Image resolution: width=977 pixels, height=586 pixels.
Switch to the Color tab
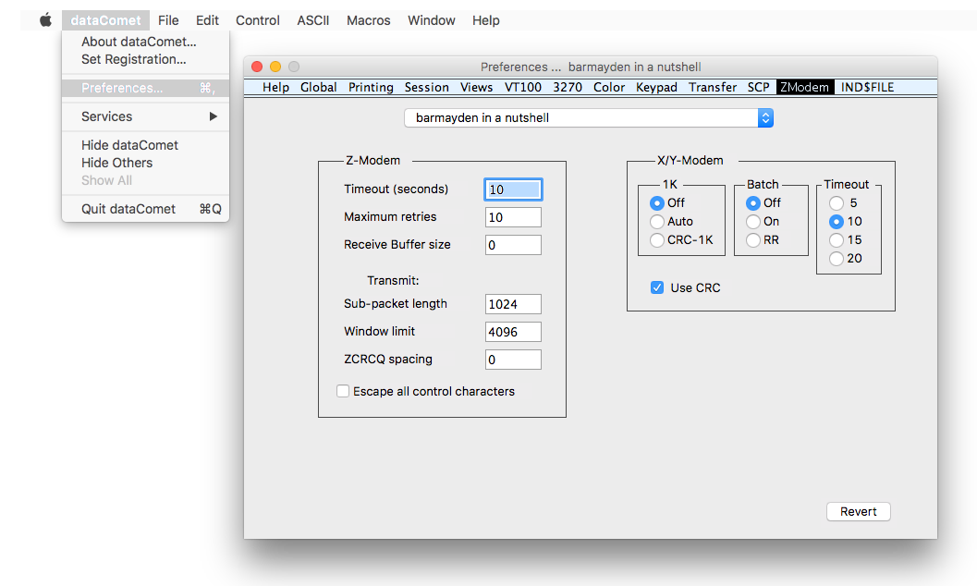click(609, 87)
